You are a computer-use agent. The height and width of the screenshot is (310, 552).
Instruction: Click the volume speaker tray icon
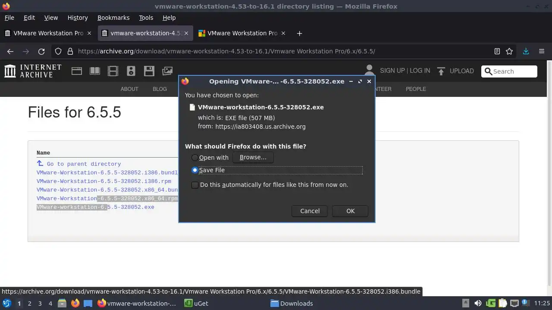[x=478, y=303]
